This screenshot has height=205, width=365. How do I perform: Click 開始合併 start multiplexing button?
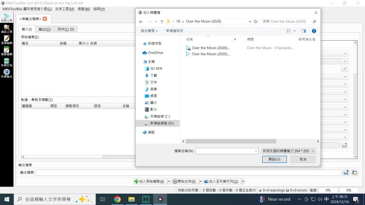(185, 181)
